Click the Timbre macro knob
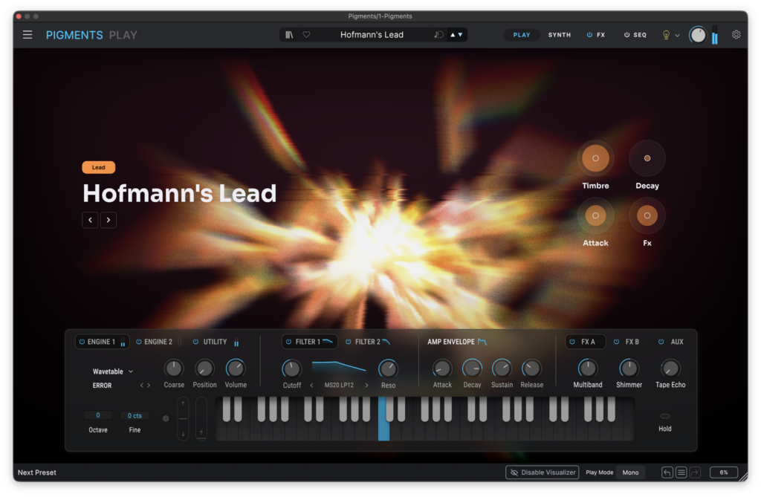761x497 pixels. click(595, 158)
